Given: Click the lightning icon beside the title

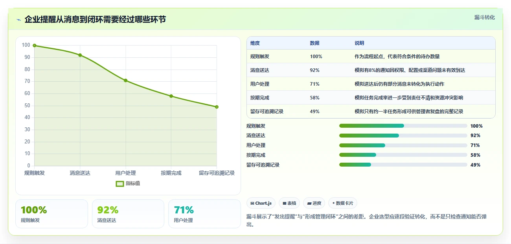Looking at the screenshot, I should click(18, 20).
